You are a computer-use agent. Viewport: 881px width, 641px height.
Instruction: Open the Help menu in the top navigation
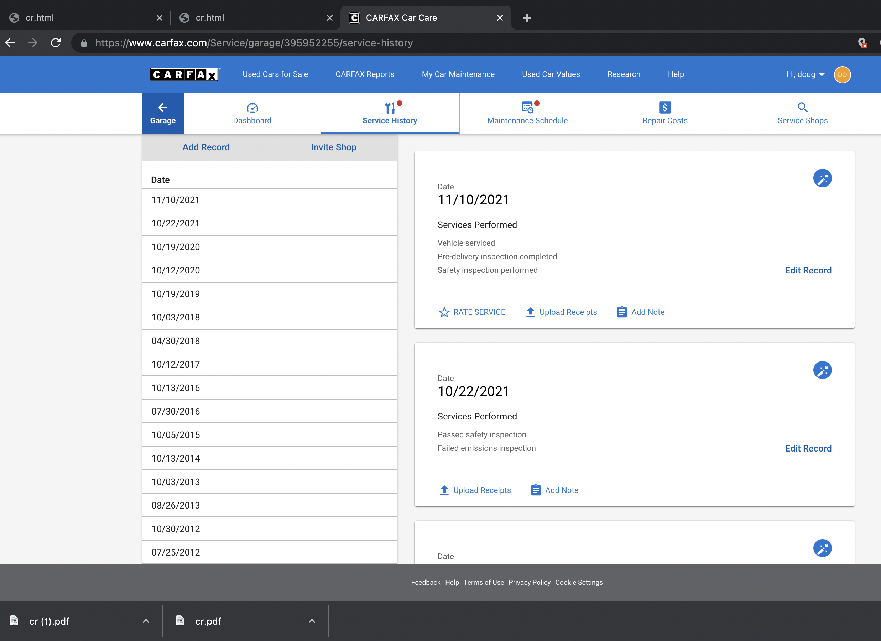[x=676, y=74]
